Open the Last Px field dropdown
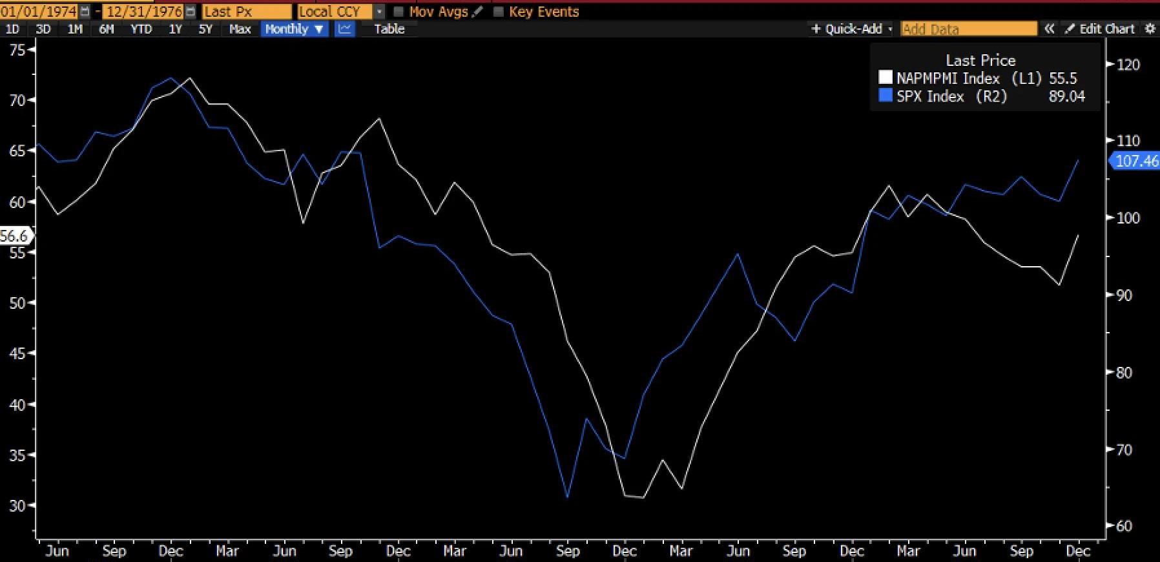The image size is (1160, 562). coord(246,12)
